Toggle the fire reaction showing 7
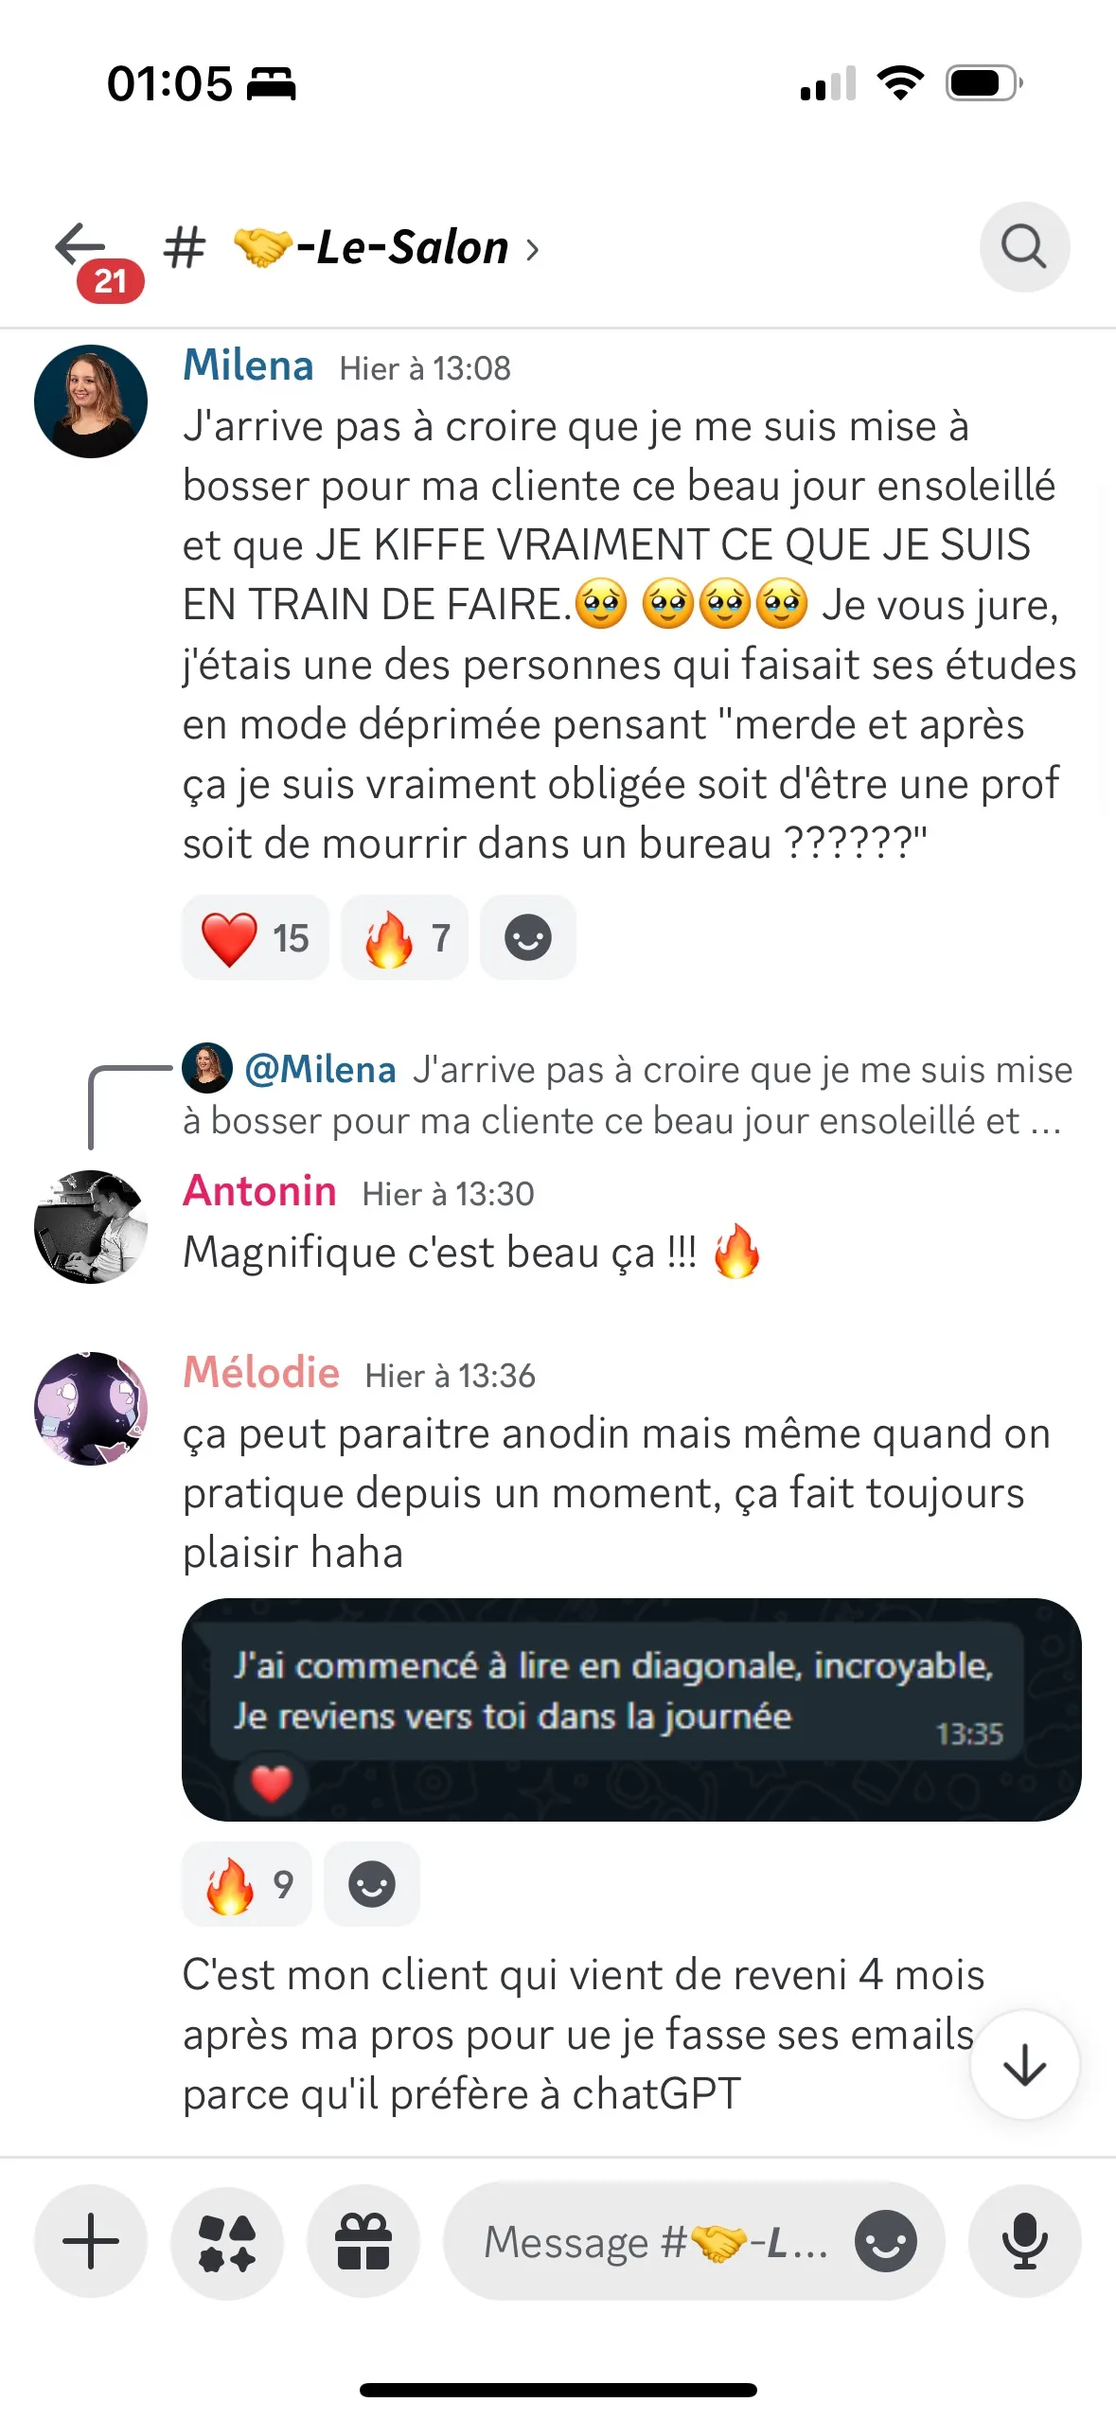 click(x=404, y=937)
